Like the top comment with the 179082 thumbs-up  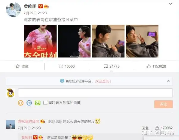(157, 128)
